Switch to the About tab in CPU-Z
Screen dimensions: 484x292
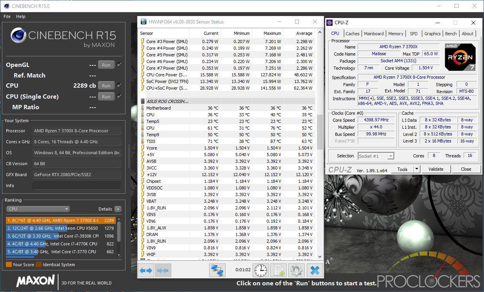[468, 34]
